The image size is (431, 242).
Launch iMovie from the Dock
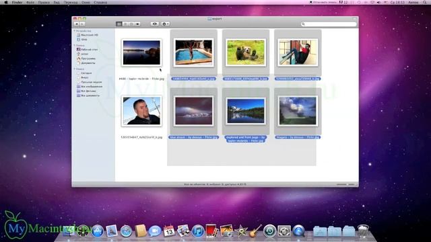pos(241,231)
